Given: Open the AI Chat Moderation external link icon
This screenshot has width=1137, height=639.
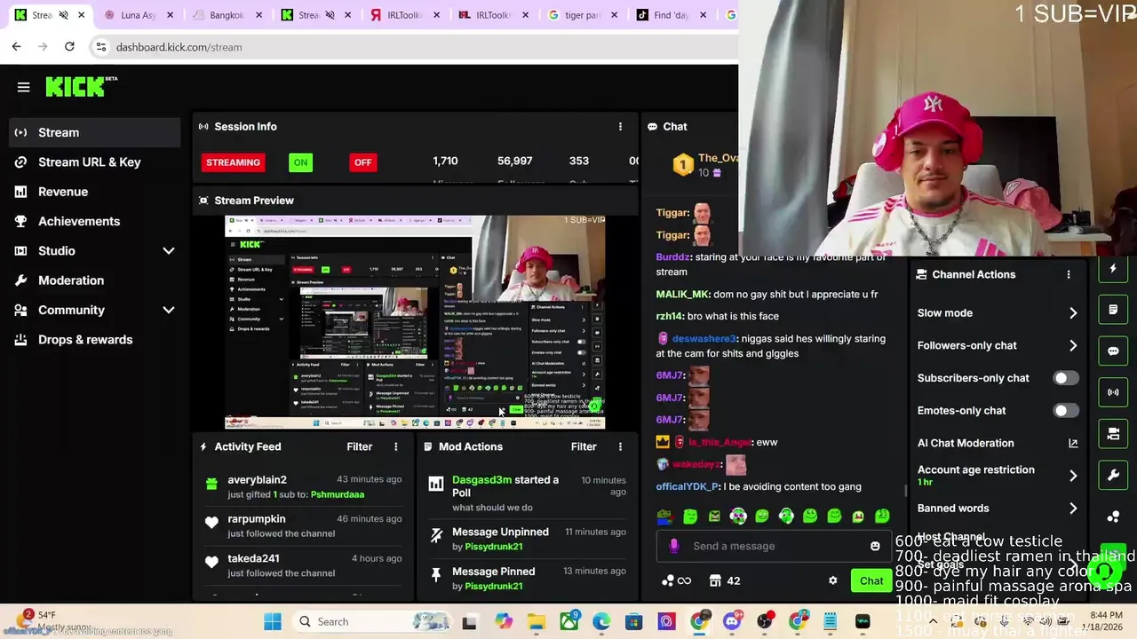Looking at the screenshot, I should 1073,443.
